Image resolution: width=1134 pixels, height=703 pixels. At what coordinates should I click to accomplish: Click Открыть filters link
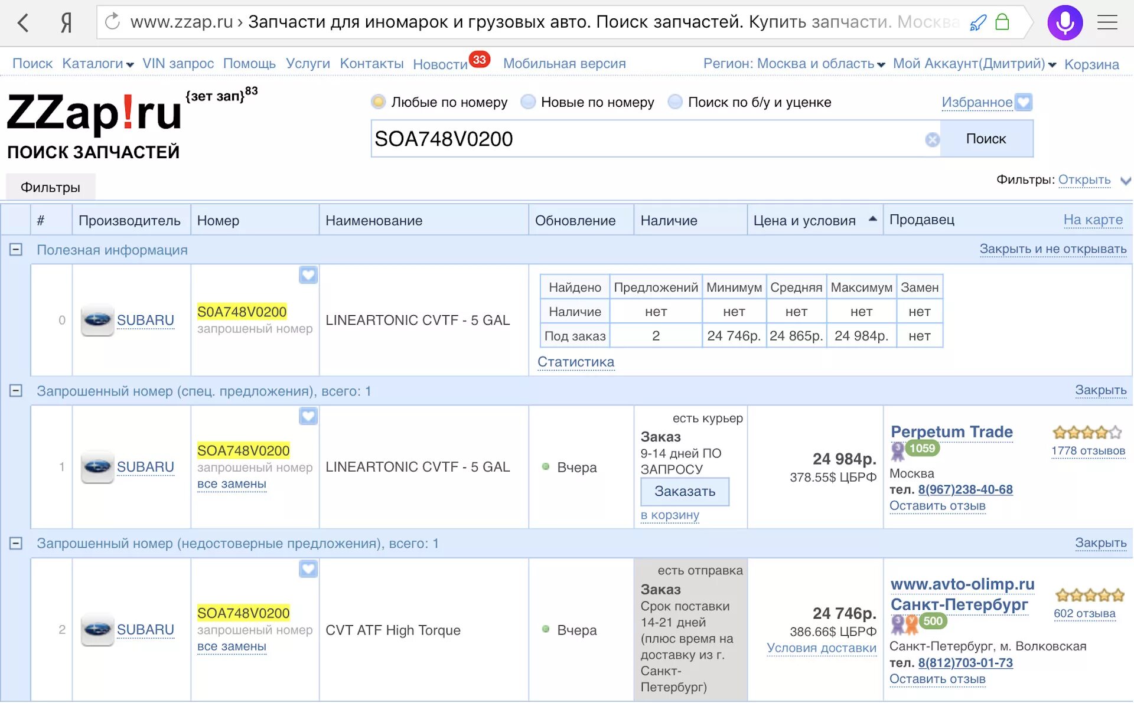(1084, 179)
